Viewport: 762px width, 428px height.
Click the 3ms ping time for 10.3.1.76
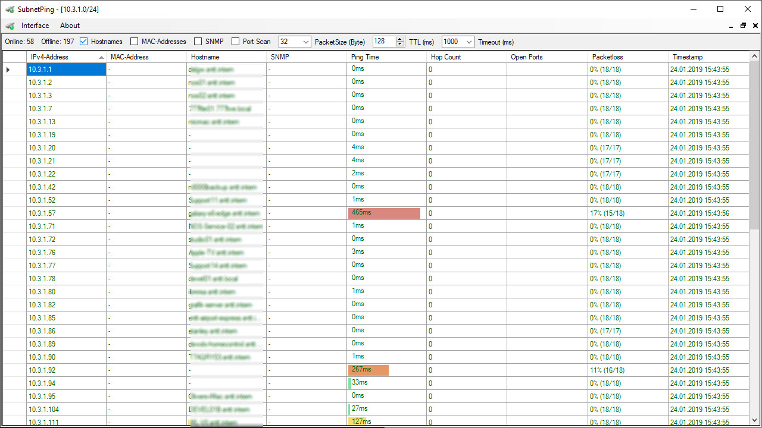[x=387, y=253]
